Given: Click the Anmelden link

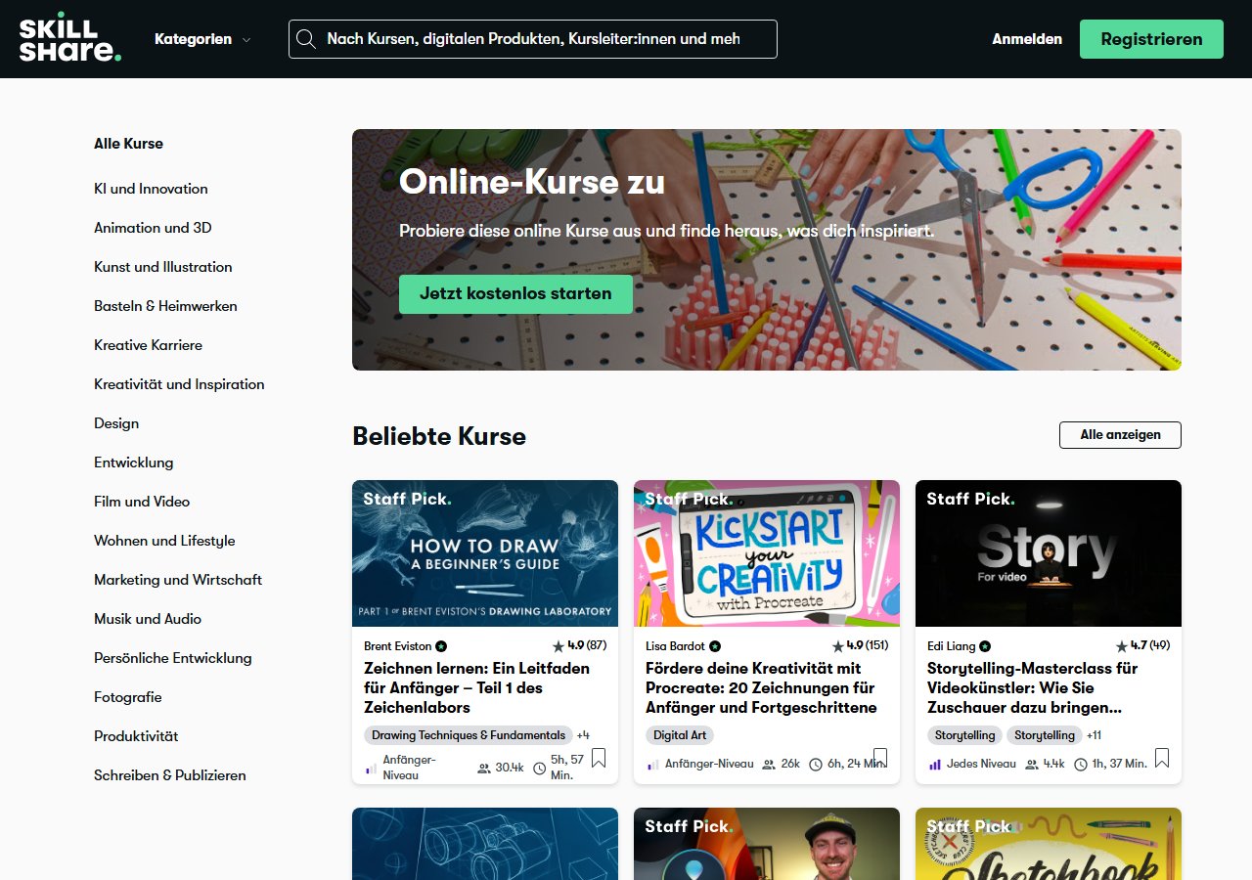Looking at the screenshot, I should [x=1027, y=39].
